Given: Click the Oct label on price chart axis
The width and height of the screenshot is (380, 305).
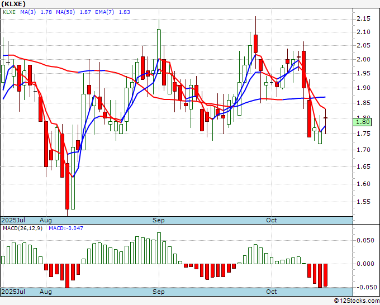Looking at the screenshot, I should pos(272,220).
